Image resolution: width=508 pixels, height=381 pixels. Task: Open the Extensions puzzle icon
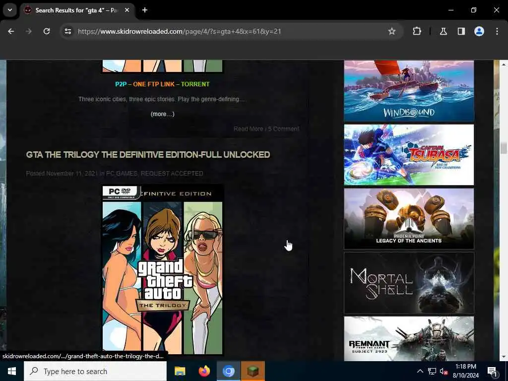tap(417, 31)
